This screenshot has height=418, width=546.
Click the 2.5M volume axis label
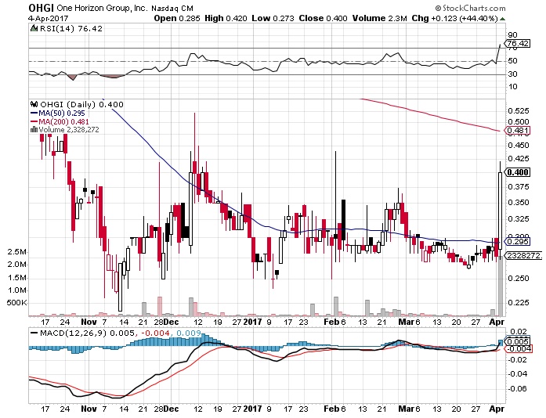coord(16,252)
